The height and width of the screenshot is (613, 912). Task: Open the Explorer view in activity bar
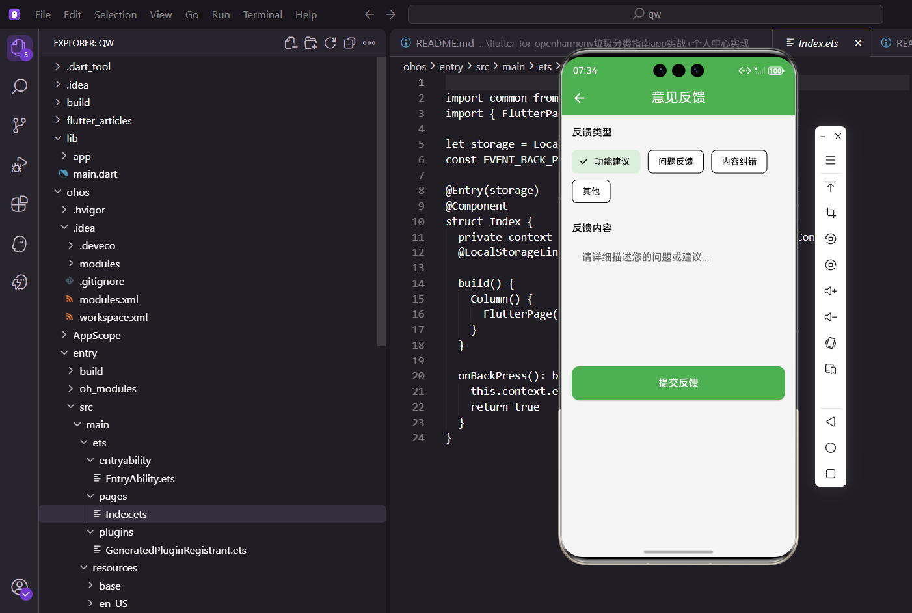[19, 48]
